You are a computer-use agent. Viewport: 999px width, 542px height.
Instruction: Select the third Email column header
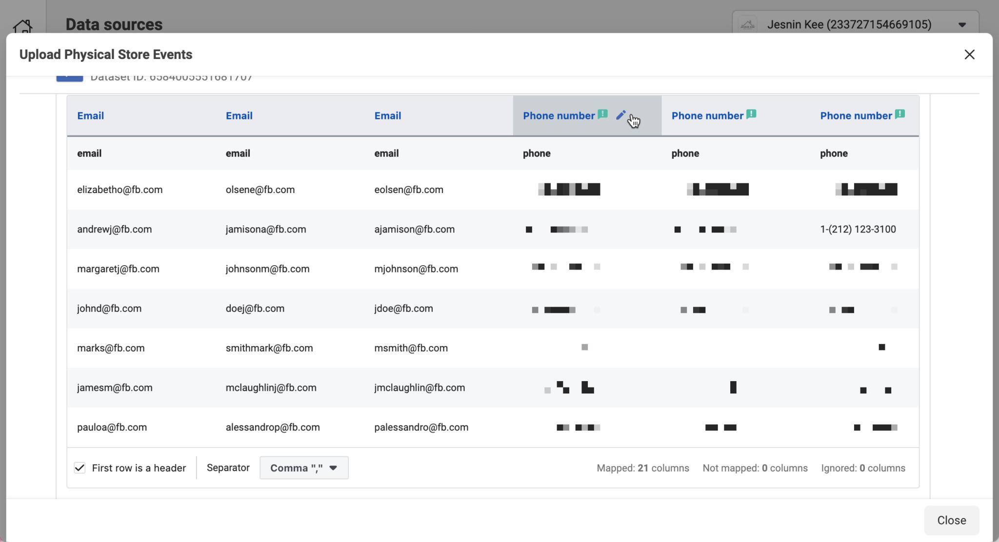point(387,116)
